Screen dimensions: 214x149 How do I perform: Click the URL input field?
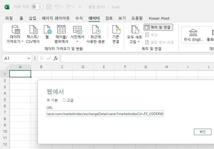click(105, 114)
